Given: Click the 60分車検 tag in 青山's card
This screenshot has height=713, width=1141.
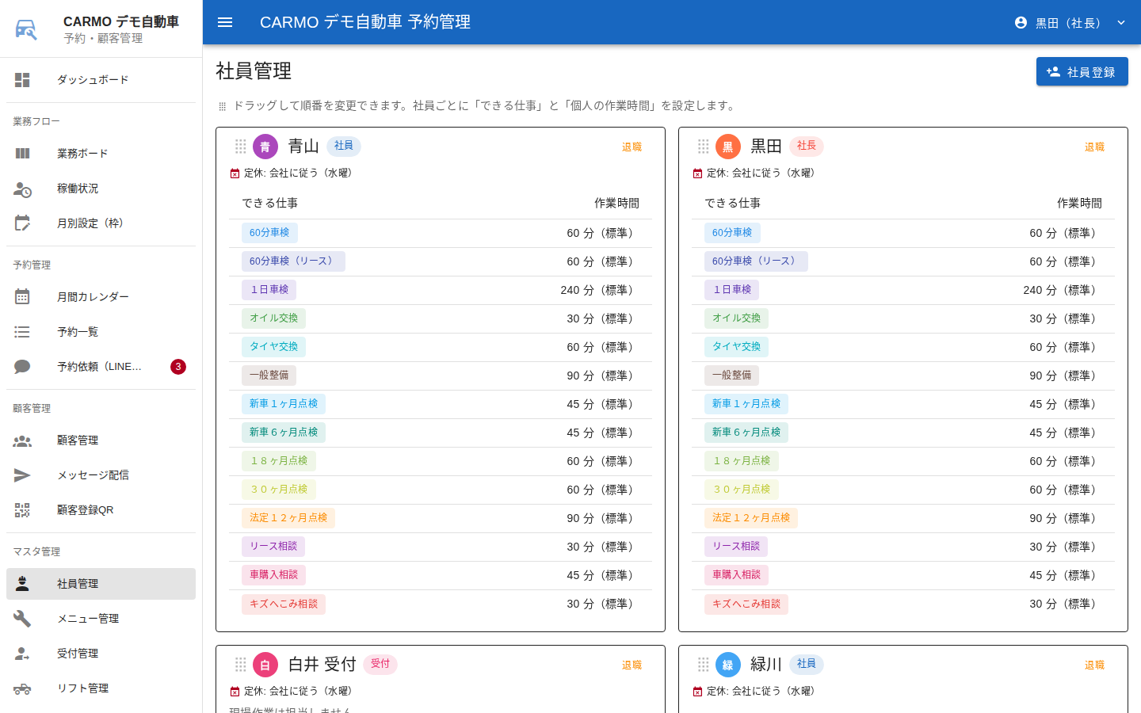Looking at the screenshot, I should 269,233.
